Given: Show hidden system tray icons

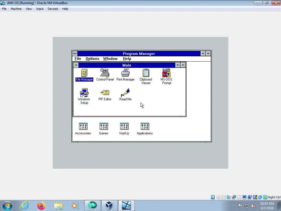Looking at the screenshot, I should (x=233, y=206).
